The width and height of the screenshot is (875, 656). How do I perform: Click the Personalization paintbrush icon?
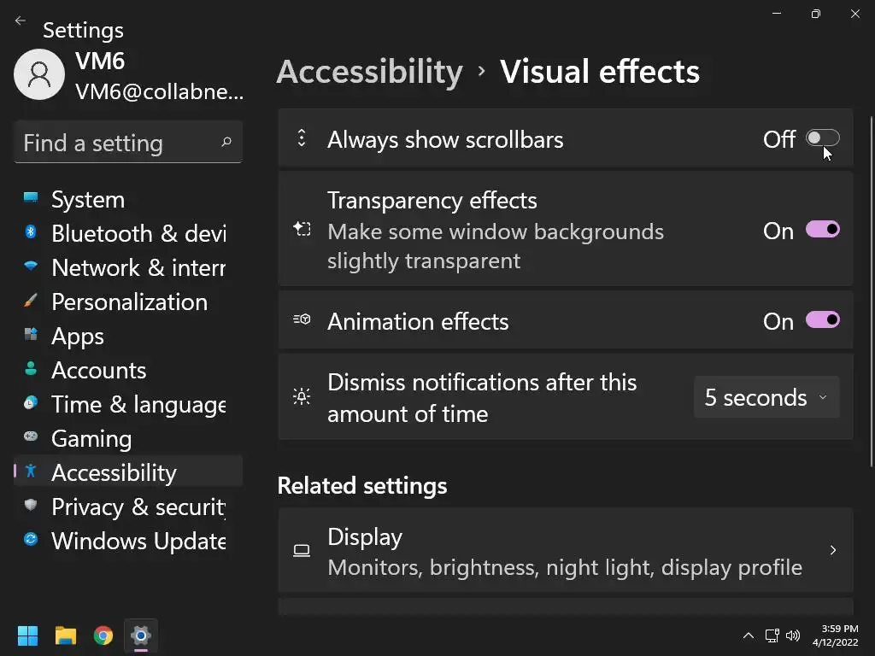pos(31,301)
